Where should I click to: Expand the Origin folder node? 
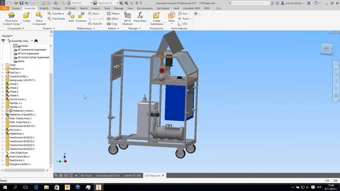(x=3, y=65)
